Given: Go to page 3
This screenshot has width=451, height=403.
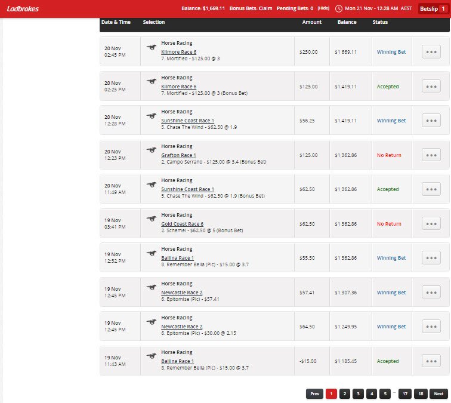Looking at the screenshot, I should click(x=358, y=393).
